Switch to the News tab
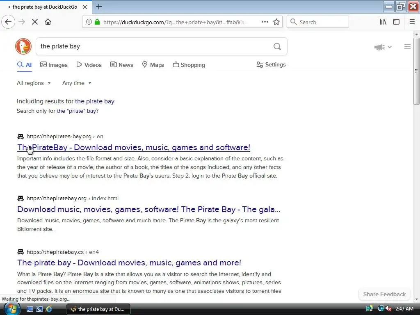420x315 pixels. pyautogui.click(x=121, y=65)
